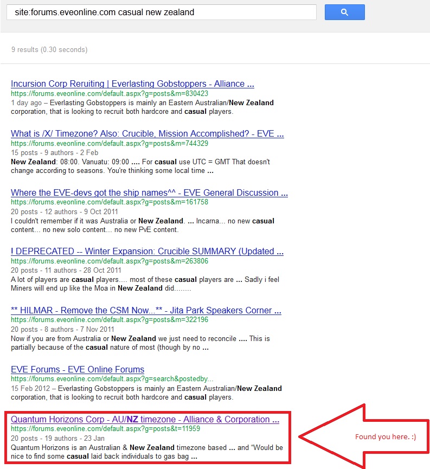Click the URL ending g=search&postedby
430x469 pixels.
click(112, 379)
